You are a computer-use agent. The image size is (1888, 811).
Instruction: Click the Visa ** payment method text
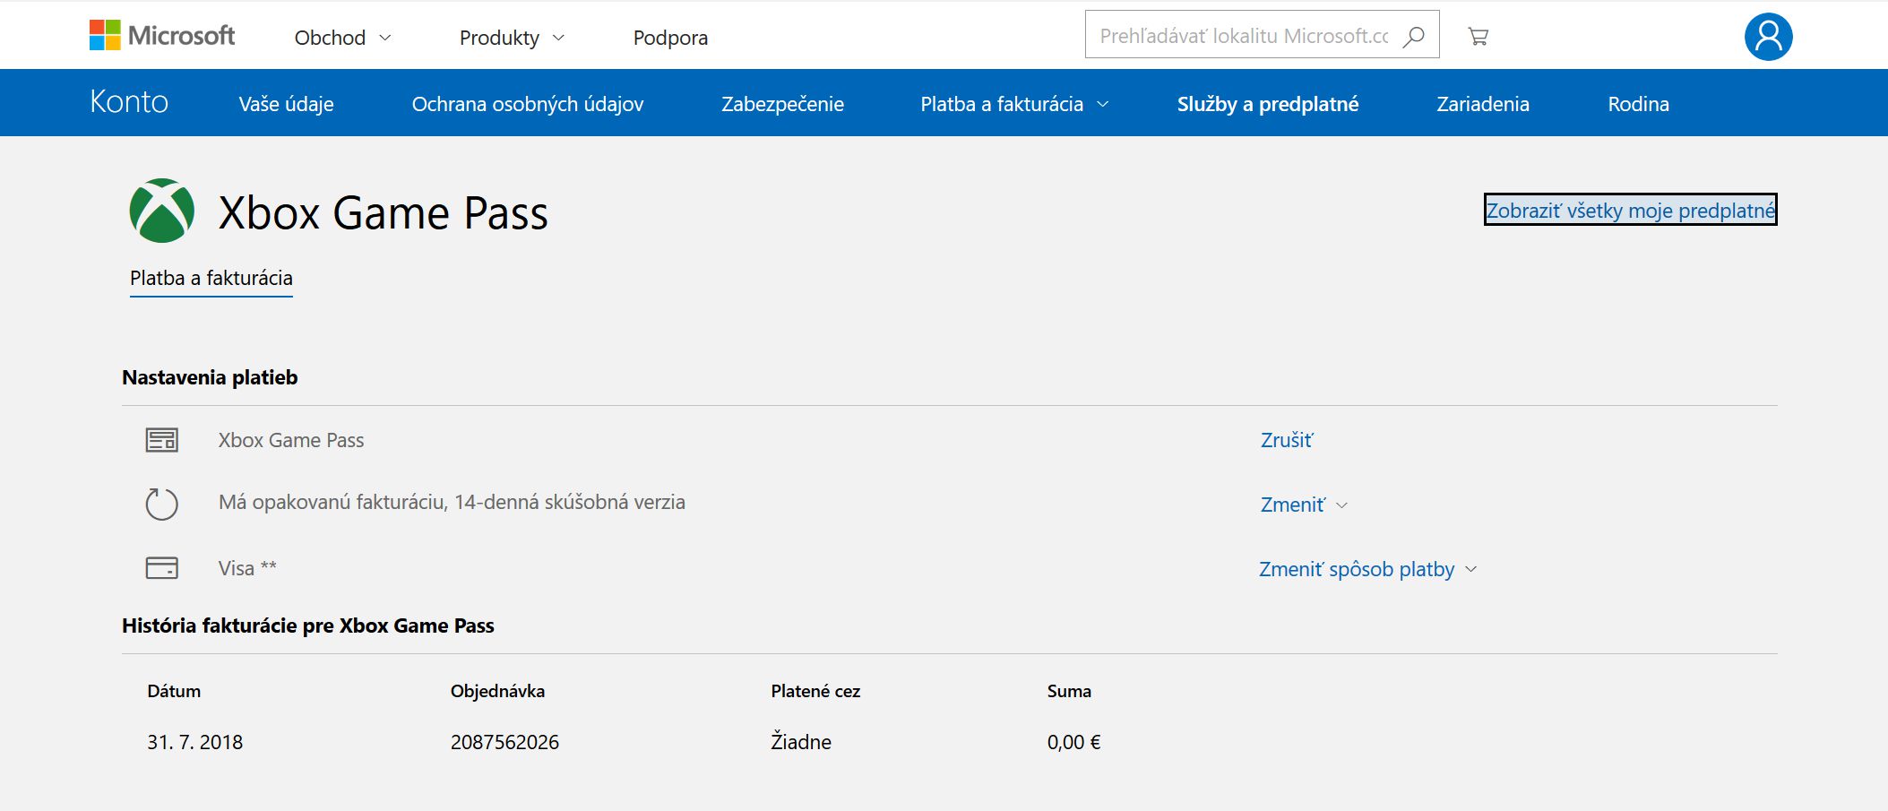point(247,568)
